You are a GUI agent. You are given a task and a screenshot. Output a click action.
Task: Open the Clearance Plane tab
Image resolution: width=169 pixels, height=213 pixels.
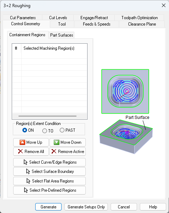point(142,24)
